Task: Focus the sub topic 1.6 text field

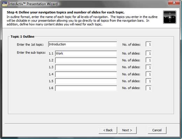Action: 86,88
